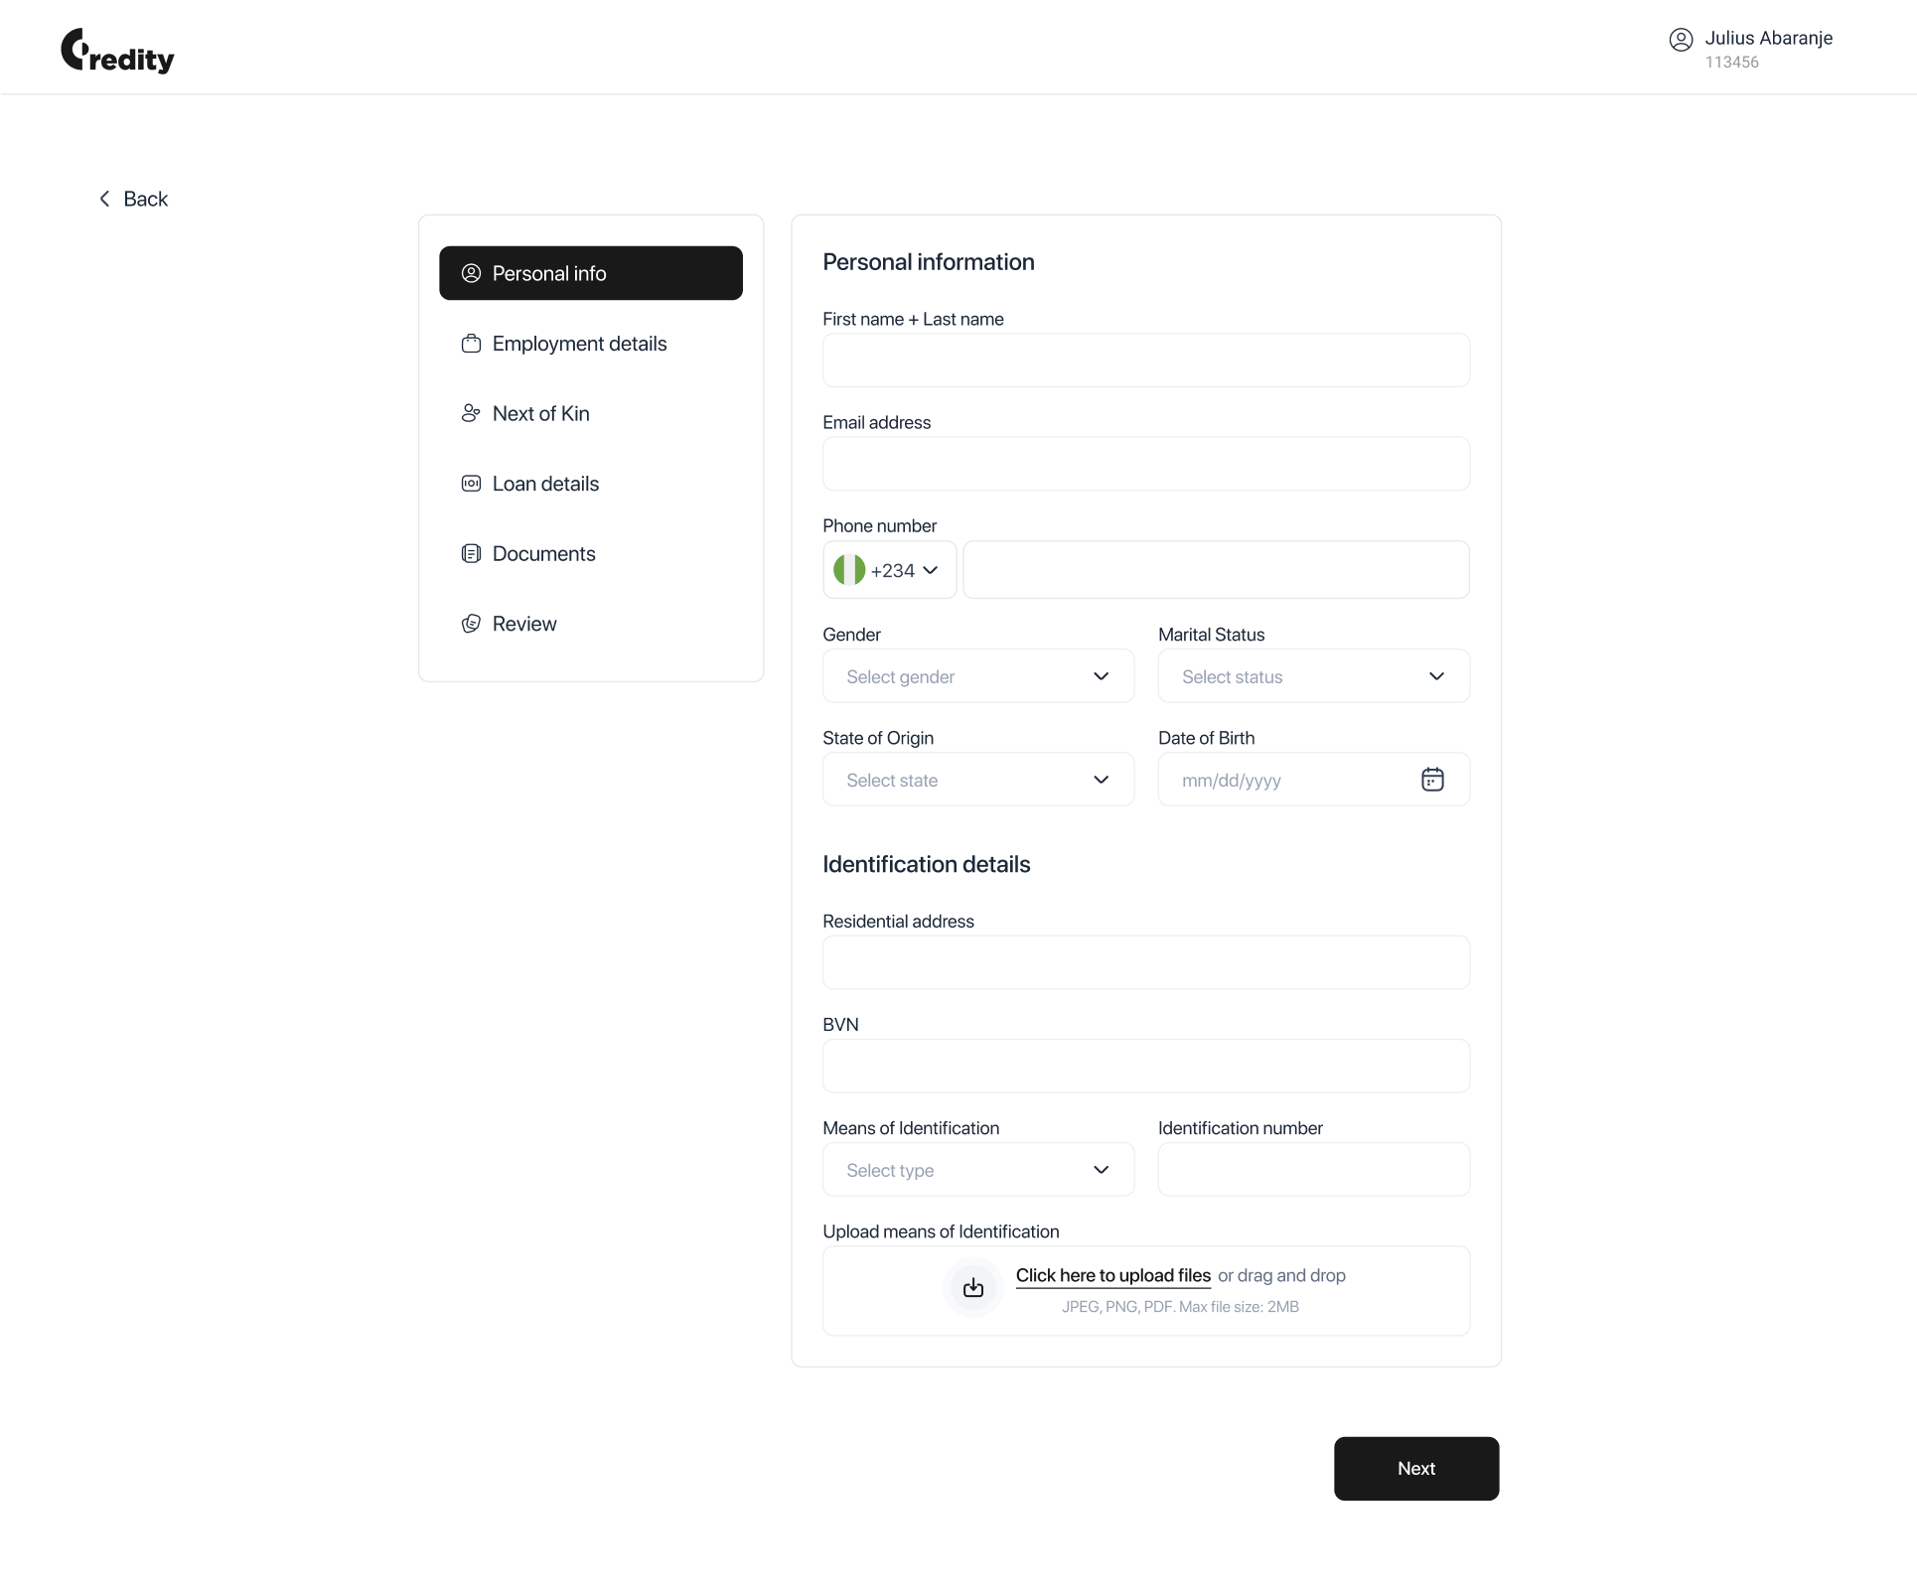Click the Next of Kin person icon

coord(471,413)
